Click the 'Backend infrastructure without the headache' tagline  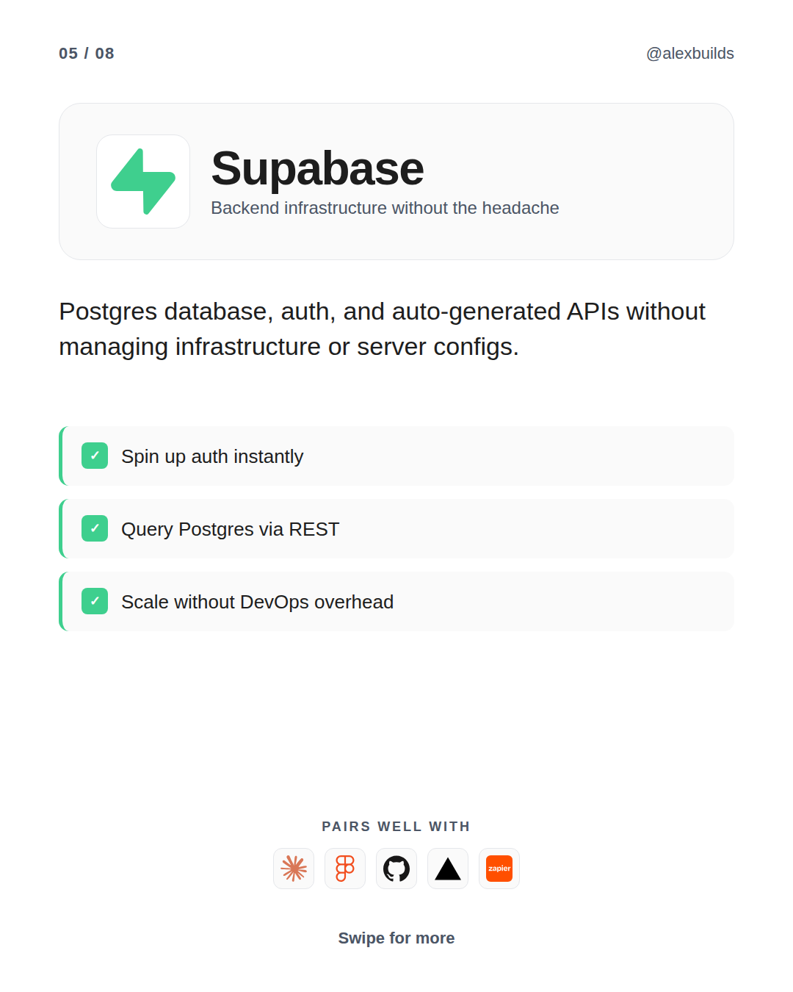385,208
